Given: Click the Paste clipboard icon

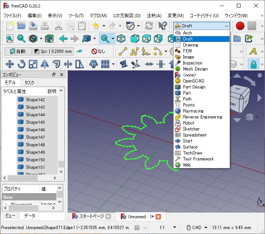Looking at the screenshot, I should tap(82, 26).
